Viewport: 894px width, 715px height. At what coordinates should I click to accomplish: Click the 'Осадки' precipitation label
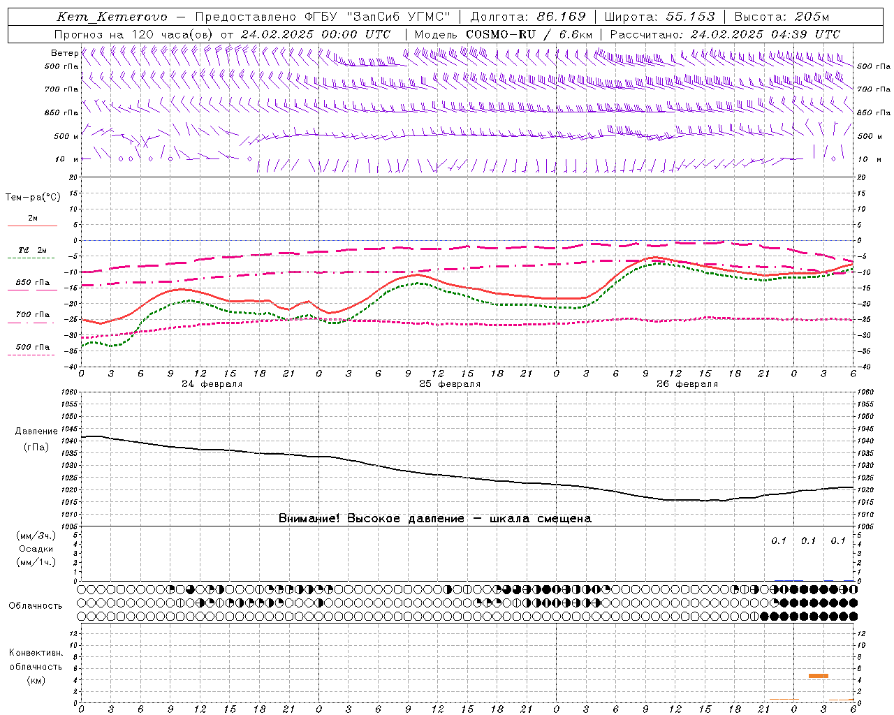coord(36,549)
